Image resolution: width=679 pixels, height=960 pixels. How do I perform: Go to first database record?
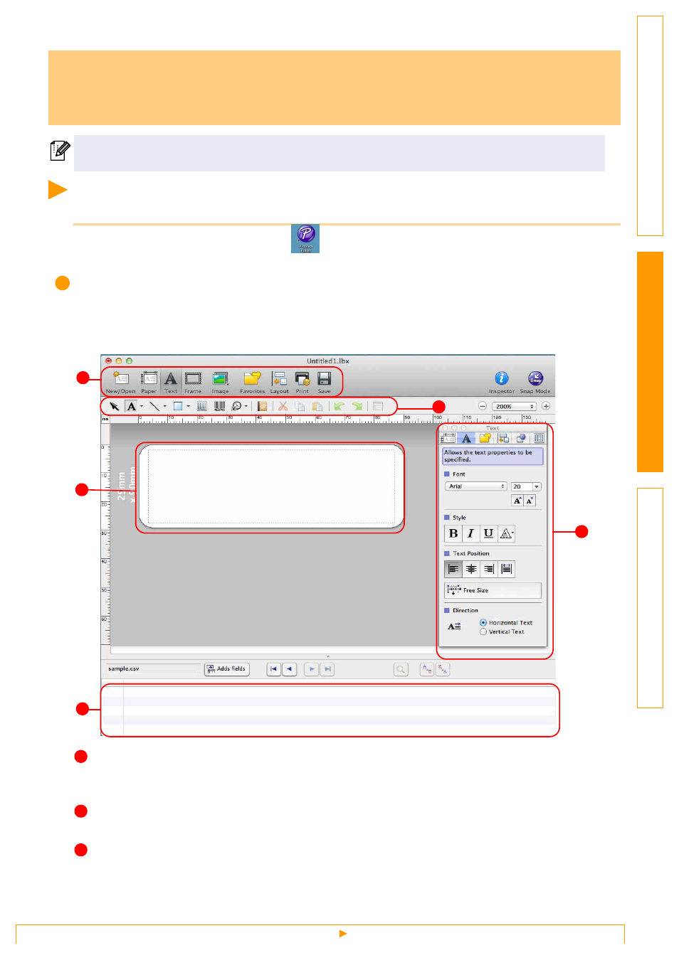(274, 669)
